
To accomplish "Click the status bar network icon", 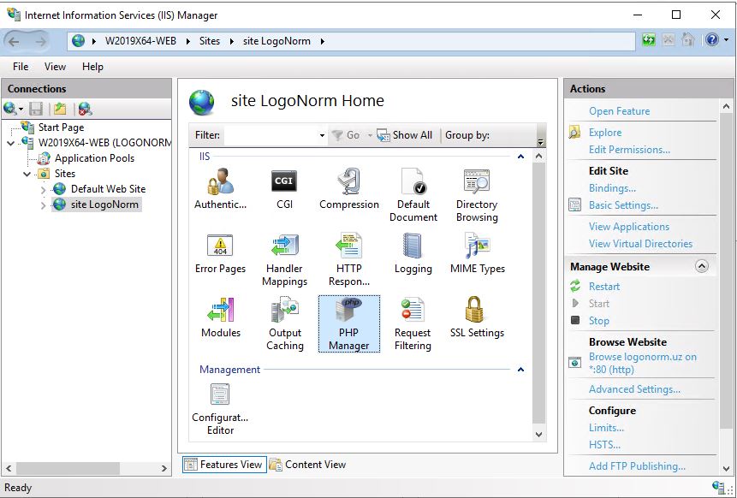I will click(x=719, y=487).
